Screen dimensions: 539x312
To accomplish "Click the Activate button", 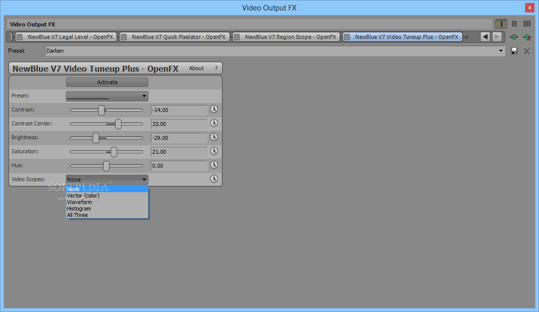I will point(107,82).
